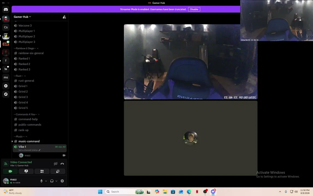
Task: Open Windows Start menu
Action: click(x=100, y=192)
